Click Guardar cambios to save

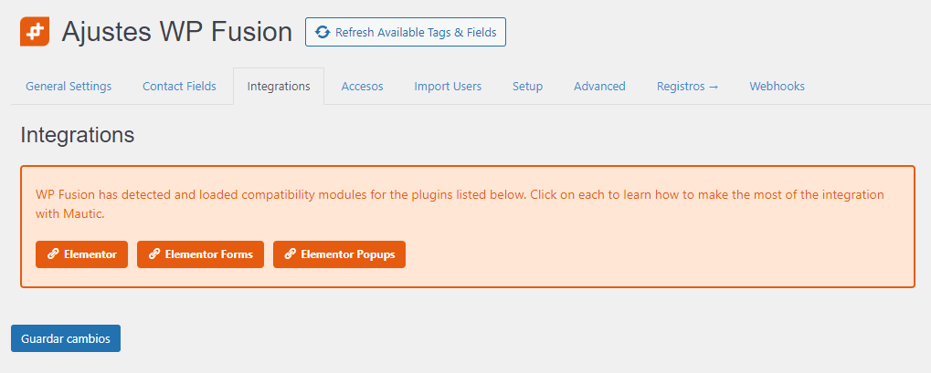point(65,338)
